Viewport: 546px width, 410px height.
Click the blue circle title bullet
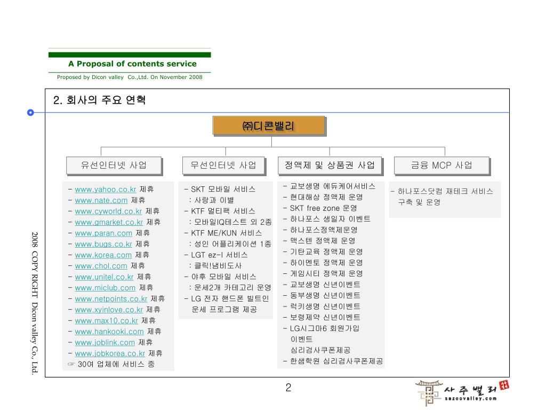tap(30, 113)
